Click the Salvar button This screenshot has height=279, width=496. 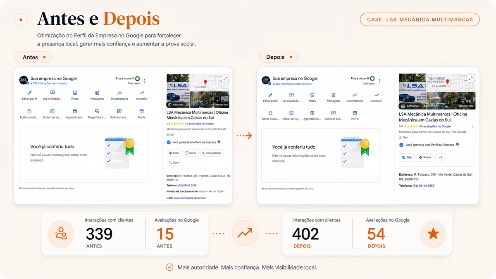(x=191, y=153)
